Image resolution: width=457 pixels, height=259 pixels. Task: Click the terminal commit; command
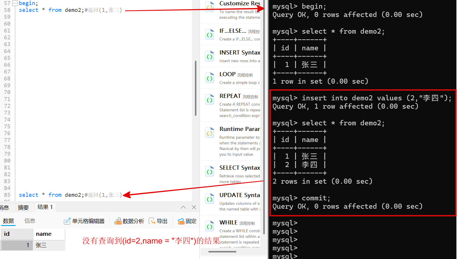[x=316, y=198]
